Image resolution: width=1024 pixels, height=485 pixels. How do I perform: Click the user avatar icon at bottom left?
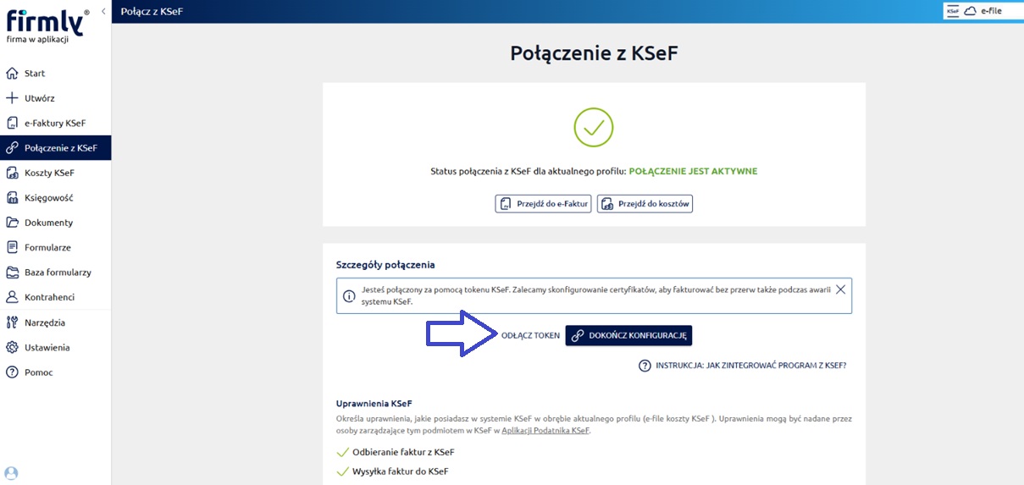11,473
